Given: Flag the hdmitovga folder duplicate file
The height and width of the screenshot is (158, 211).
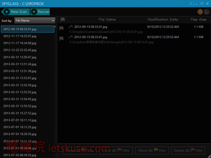Looking at the screenshot, I should (x=61, y=39).
